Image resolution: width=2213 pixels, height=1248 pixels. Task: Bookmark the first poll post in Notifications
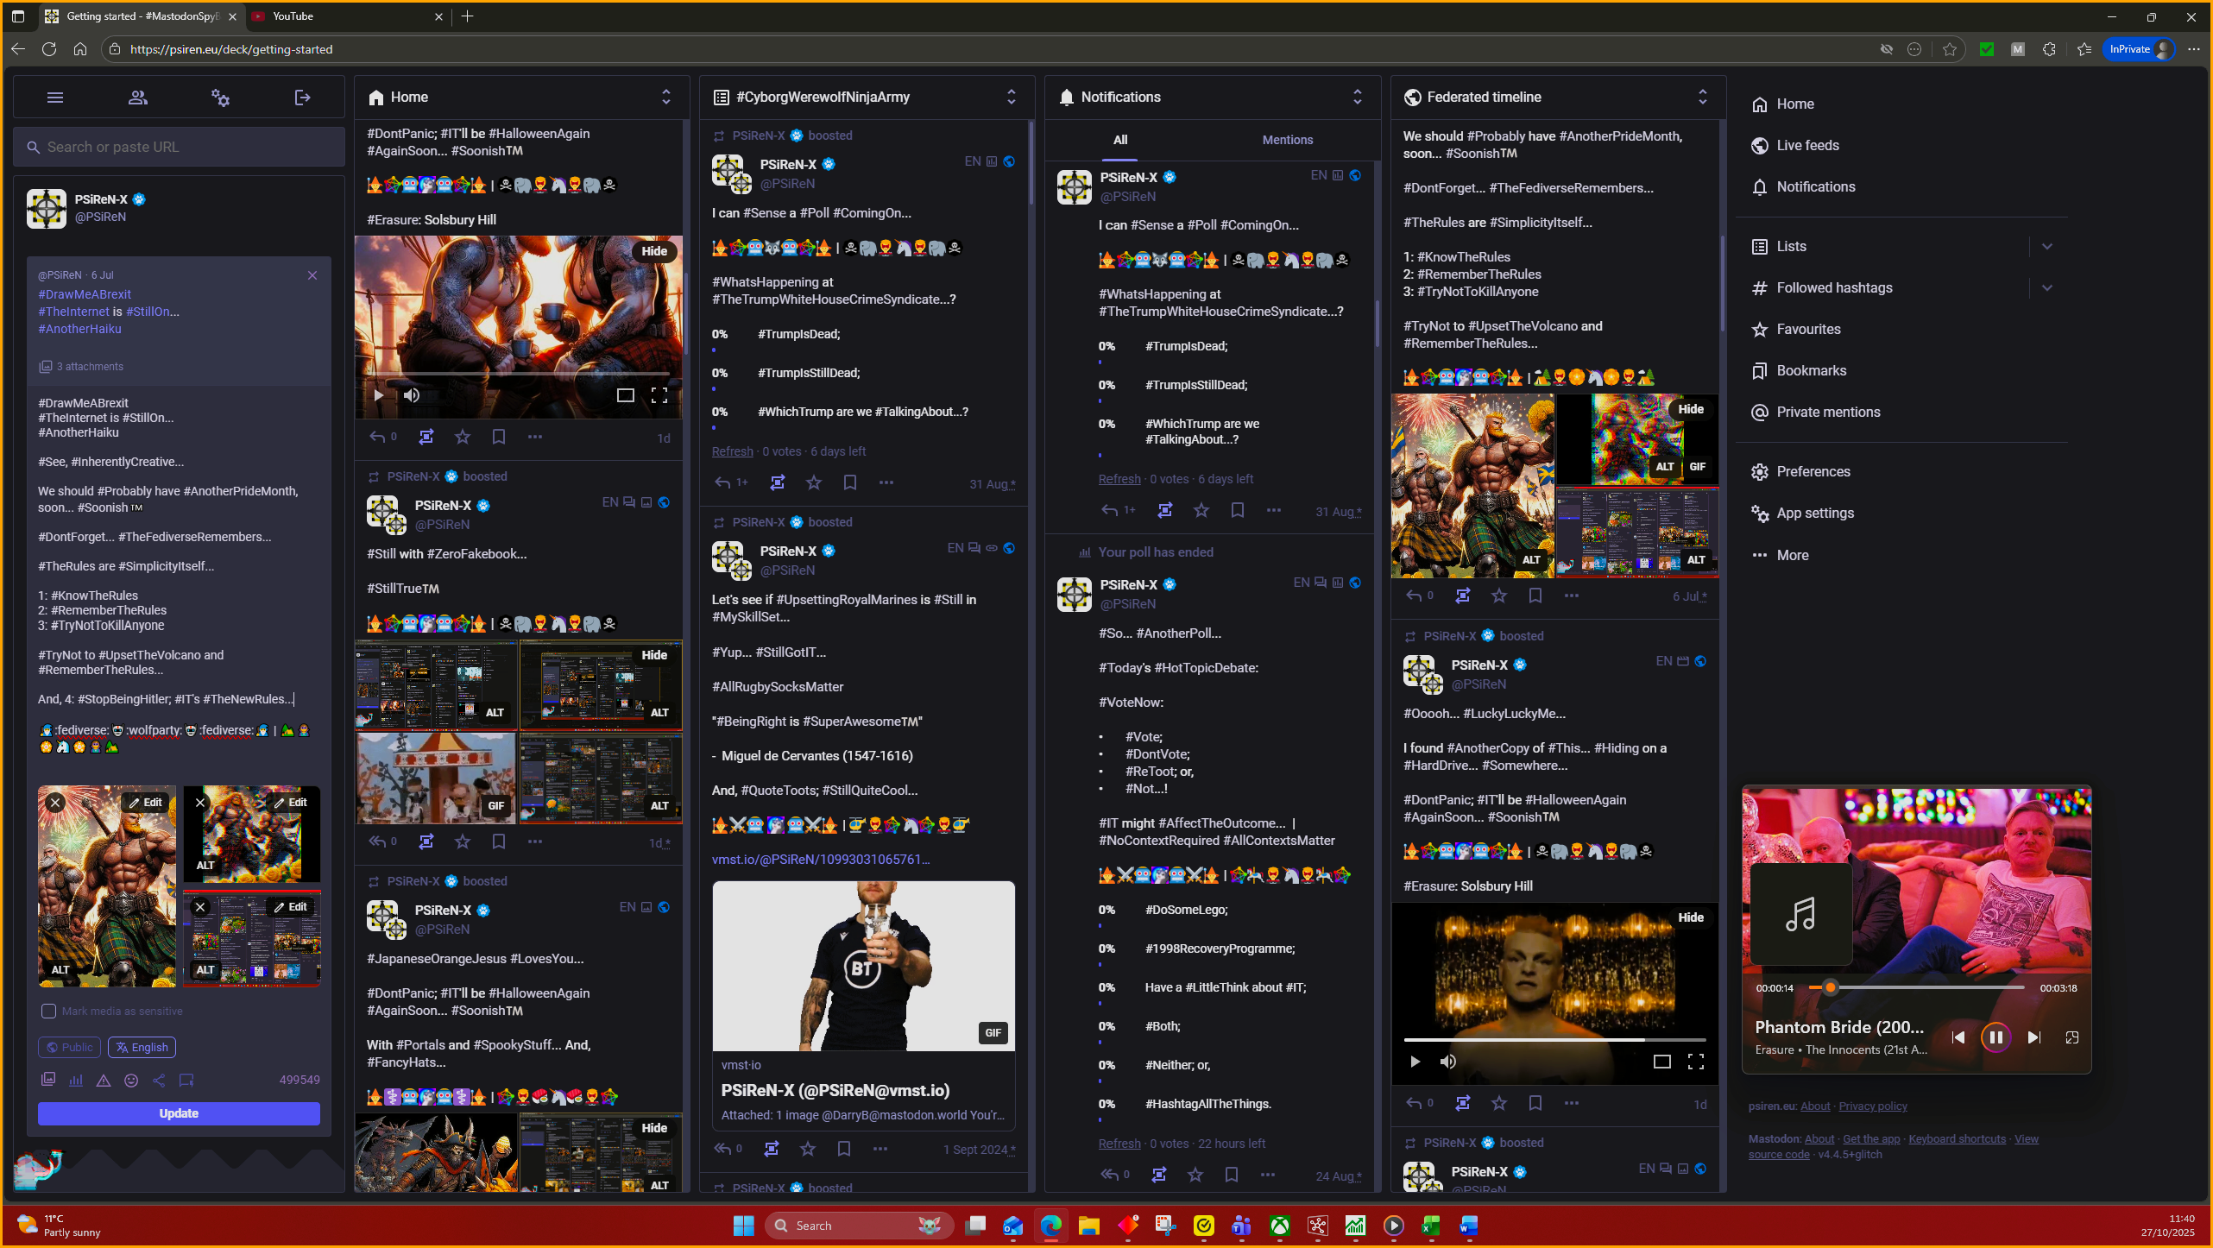point(1237,510)
